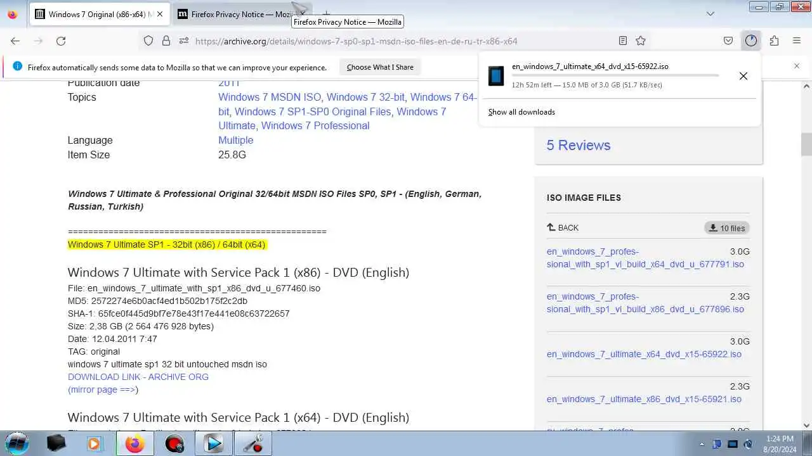Viewport: 812px width, 456px height.
Task: Close the Firefox Privacy Notice tab
Action: (x=303, y=14)
